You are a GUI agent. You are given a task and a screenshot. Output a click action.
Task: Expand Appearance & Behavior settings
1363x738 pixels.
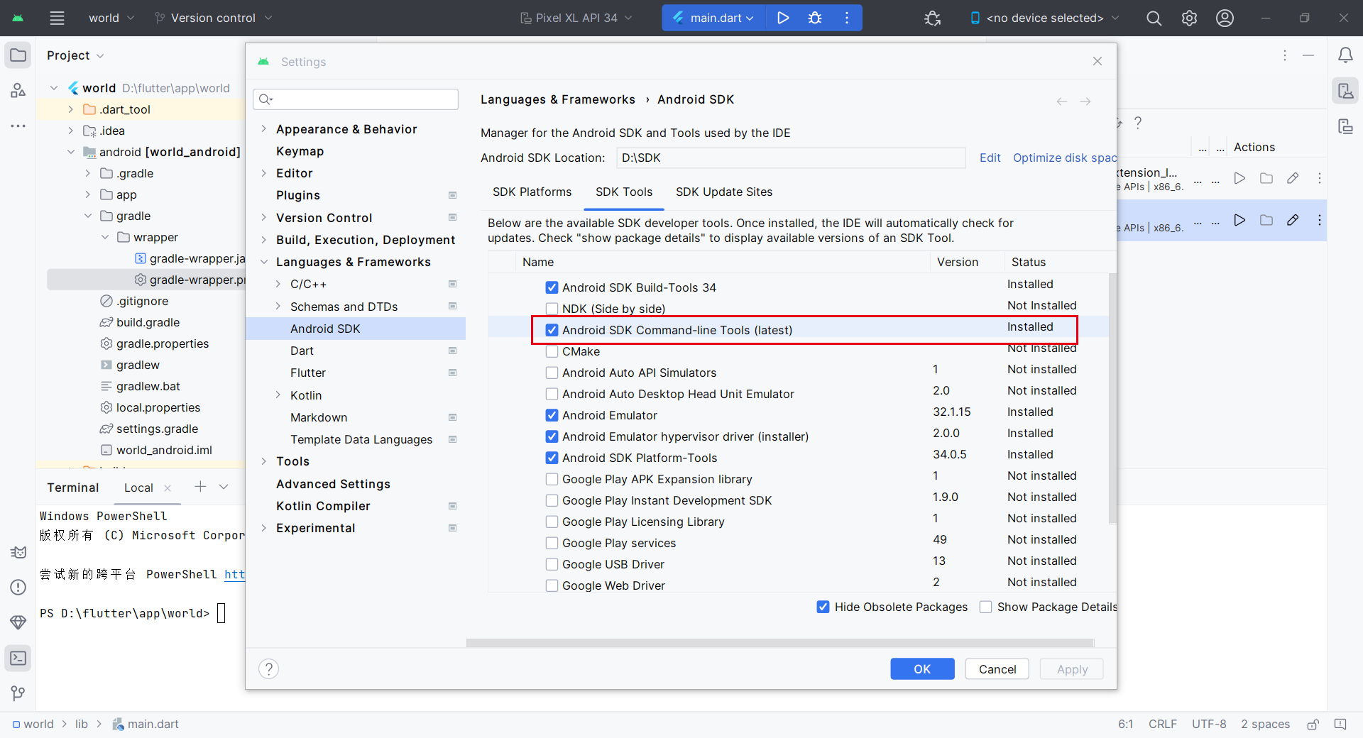pyautogui.click(x=264, y=129)
